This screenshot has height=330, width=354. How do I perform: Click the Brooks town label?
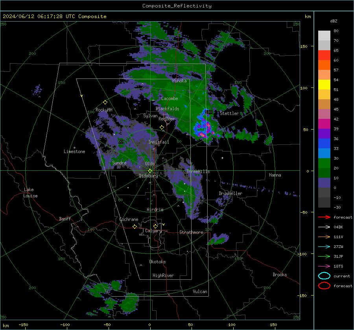[280, 275]
